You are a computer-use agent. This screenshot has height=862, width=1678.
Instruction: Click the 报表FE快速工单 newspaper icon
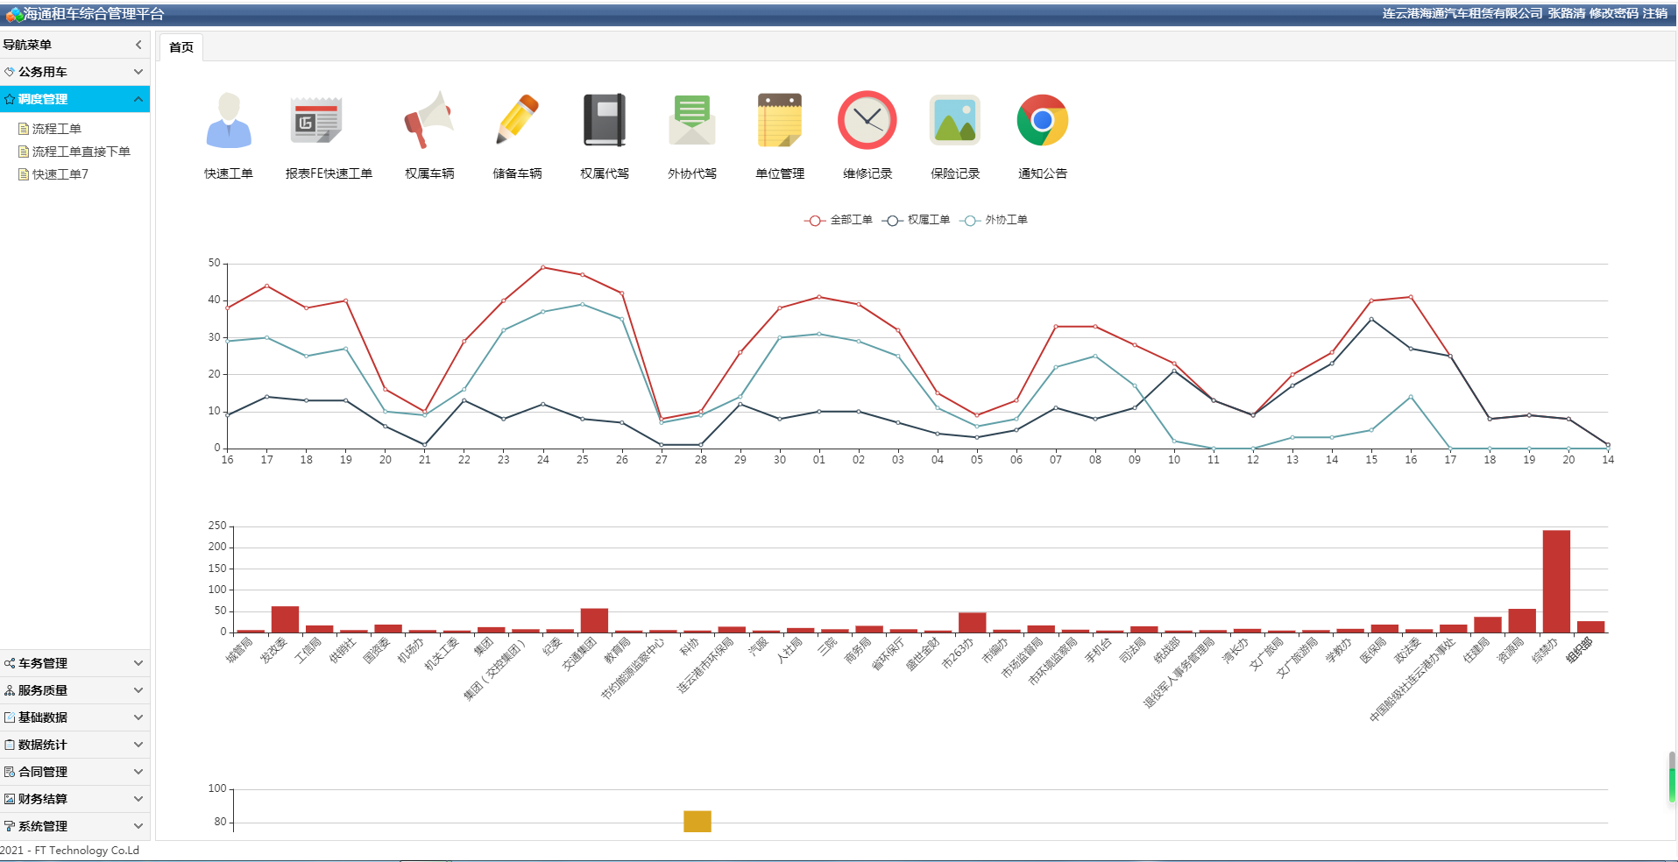point(316,121)
